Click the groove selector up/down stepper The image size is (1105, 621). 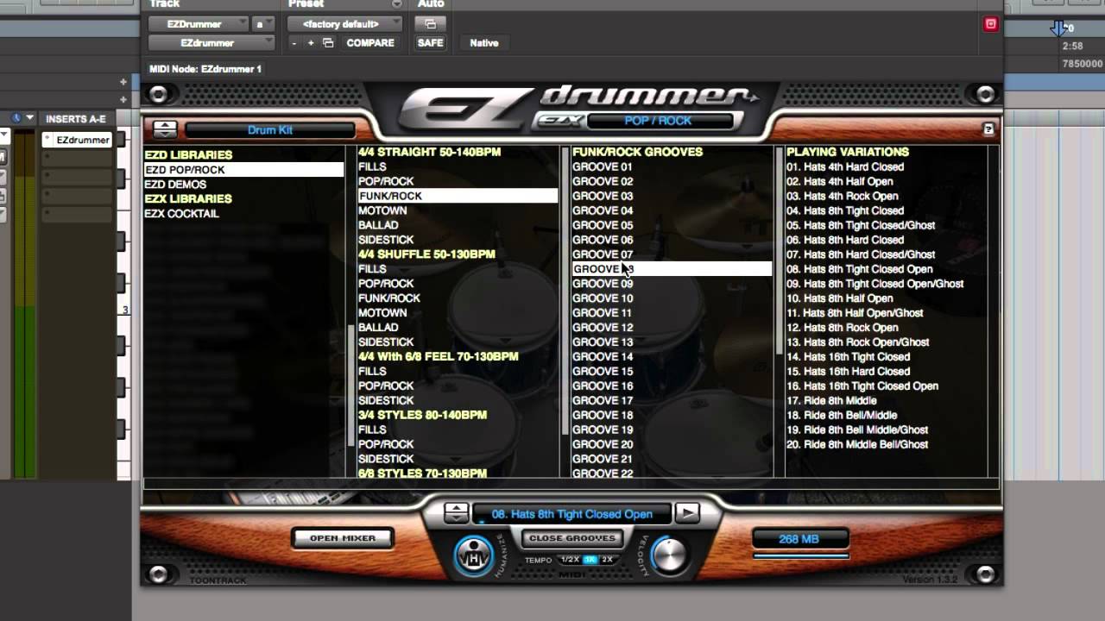click(457, 513)
